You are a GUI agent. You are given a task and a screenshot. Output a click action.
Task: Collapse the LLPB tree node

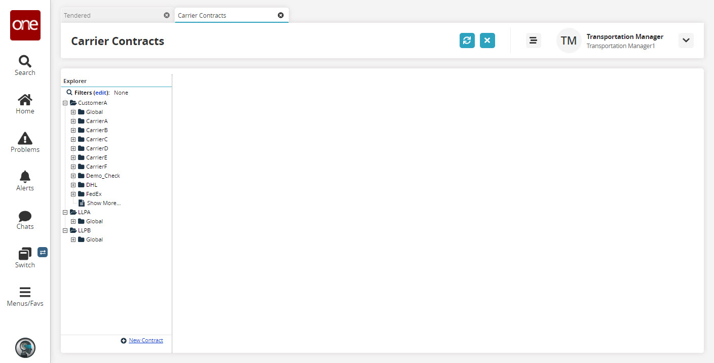(65, 230)
